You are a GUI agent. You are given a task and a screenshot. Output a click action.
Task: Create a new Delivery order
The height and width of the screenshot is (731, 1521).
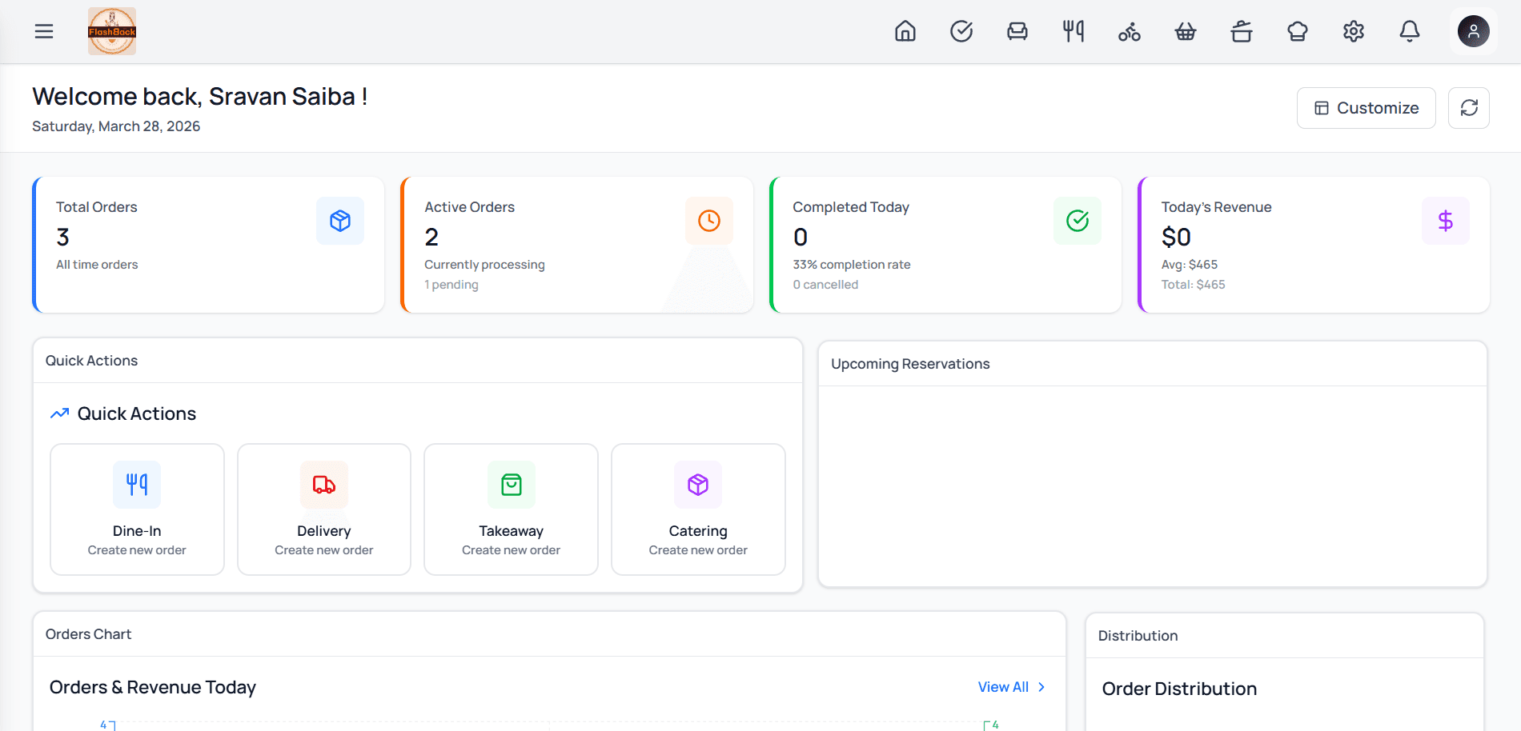[324, 509]
